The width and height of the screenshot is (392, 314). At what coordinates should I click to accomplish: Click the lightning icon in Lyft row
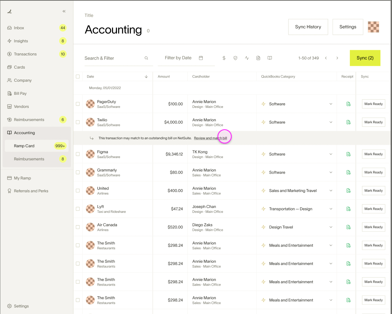point(263,209)
